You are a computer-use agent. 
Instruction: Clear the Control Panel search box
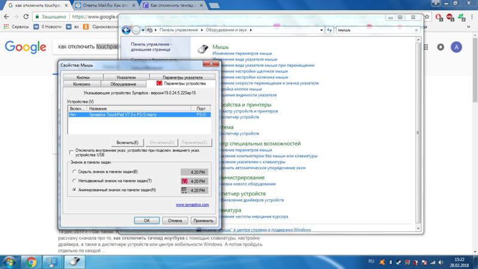coord(416,30)
